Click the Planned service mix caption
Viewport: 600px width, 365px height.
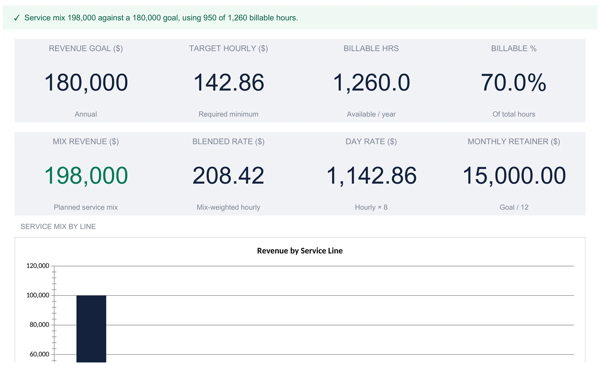point(86,207)
